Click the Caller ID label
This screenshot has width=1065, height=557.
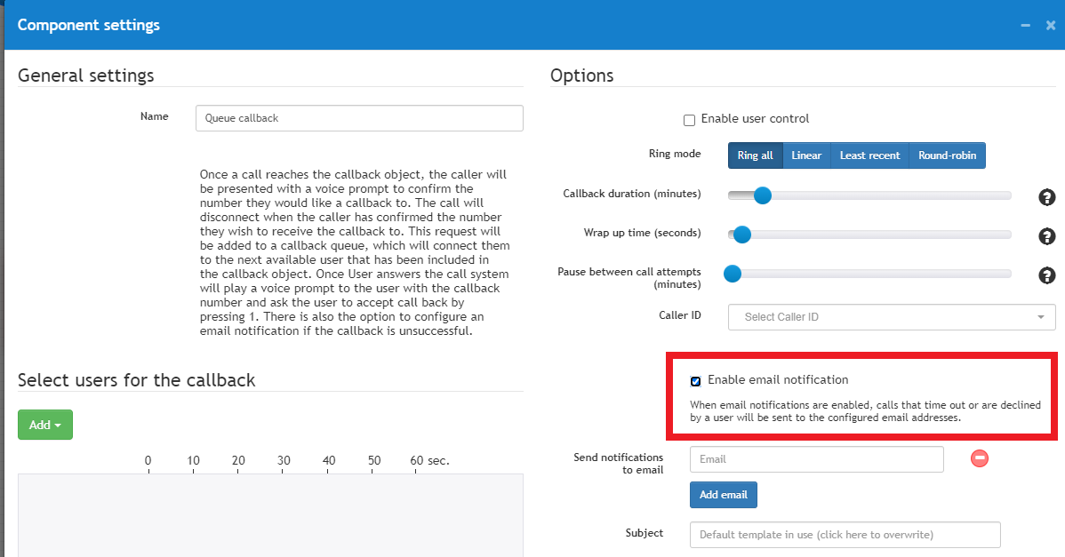click(x=679, y=314)
